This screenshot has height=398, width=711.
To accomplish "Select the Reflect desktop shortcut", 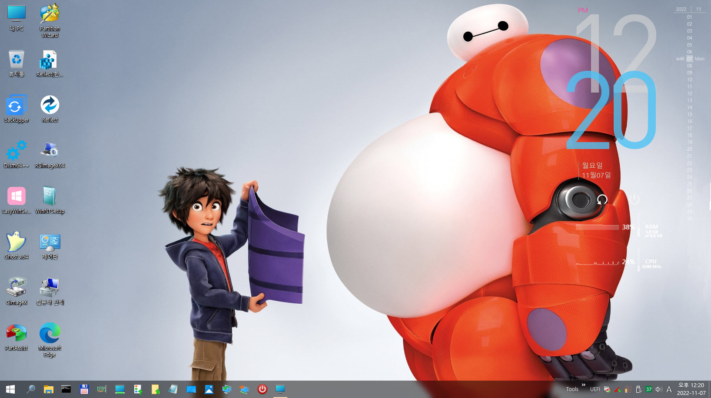I will [50, 109].
